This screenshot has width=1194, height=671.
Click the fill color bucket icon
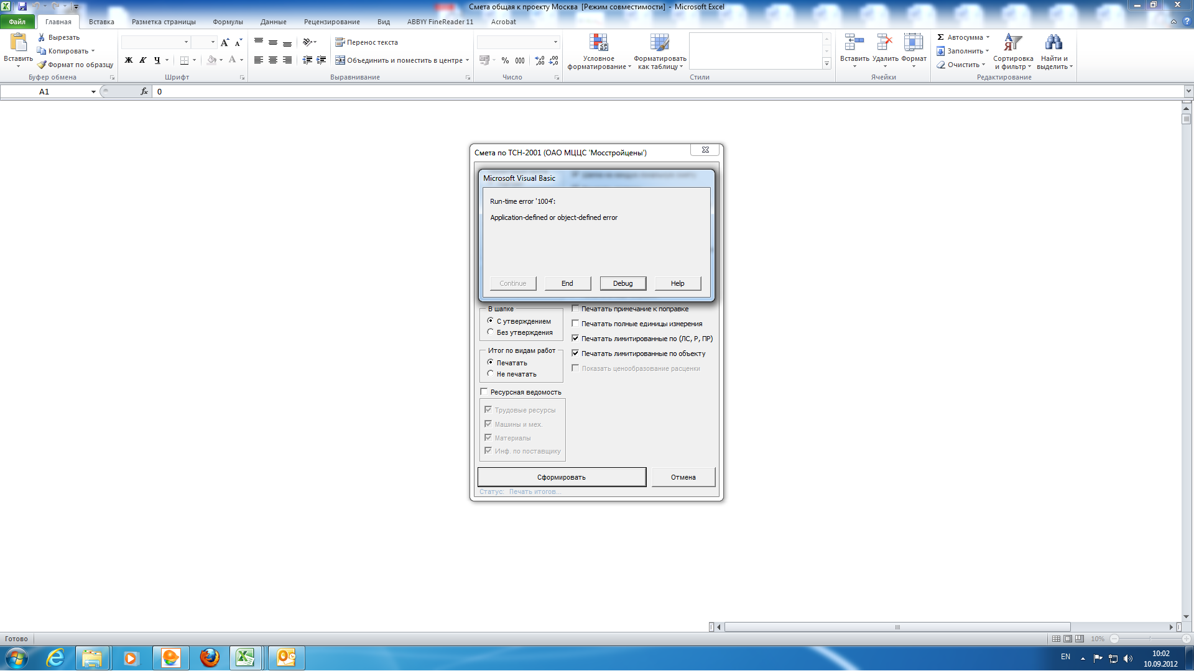212,60
